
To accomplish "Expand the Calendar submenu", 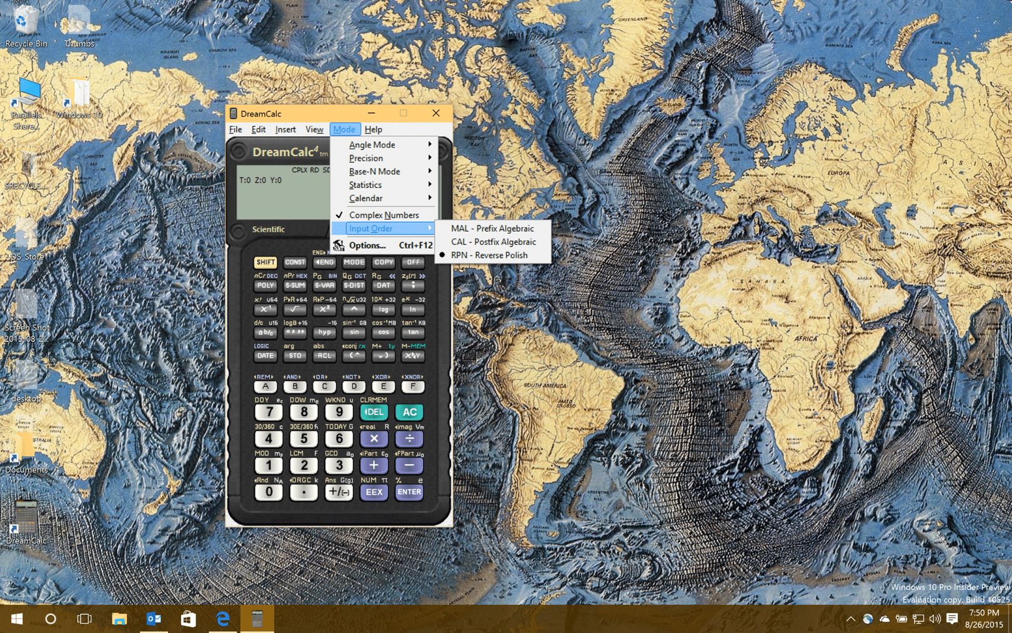I will click(x=384, y=199).
